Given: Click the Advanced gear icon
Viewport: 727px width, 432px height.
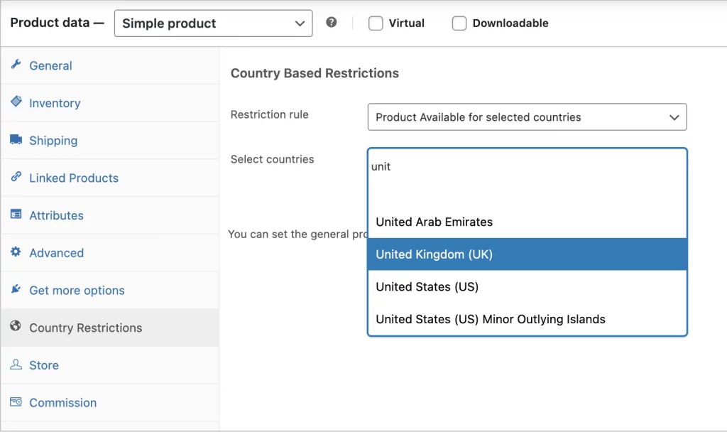Looking at the screenshot, I should tap(16, 252).
